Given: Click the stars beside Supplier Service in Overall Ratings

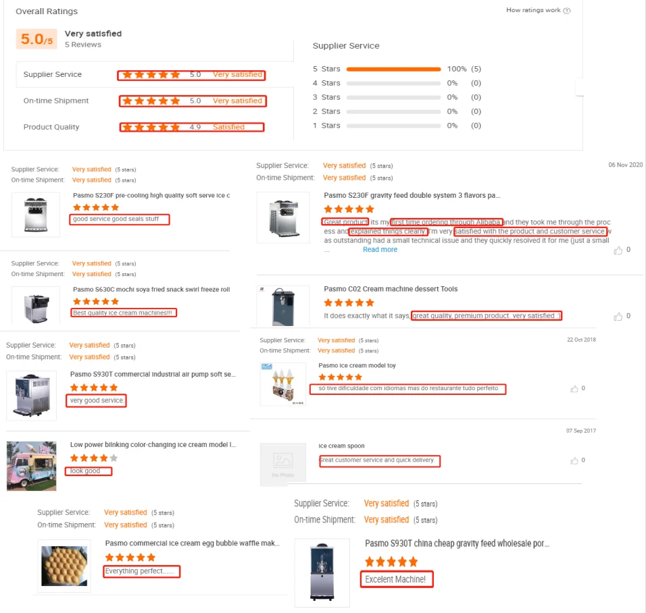Looking at the screenshot, I should pos(149,75).
